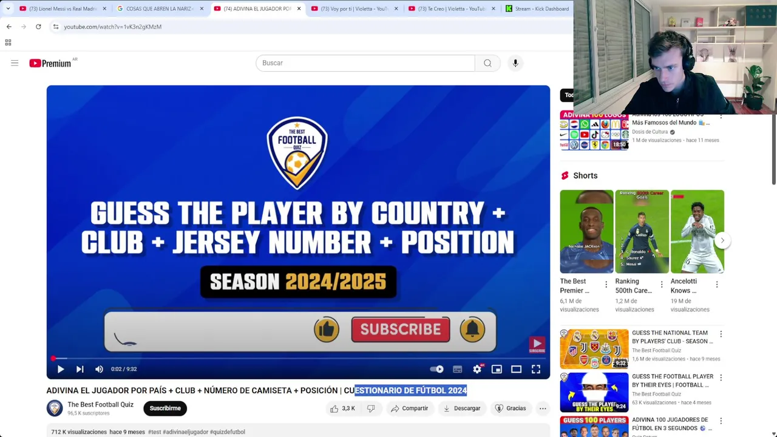Click Gracias button

click(511, 408)
